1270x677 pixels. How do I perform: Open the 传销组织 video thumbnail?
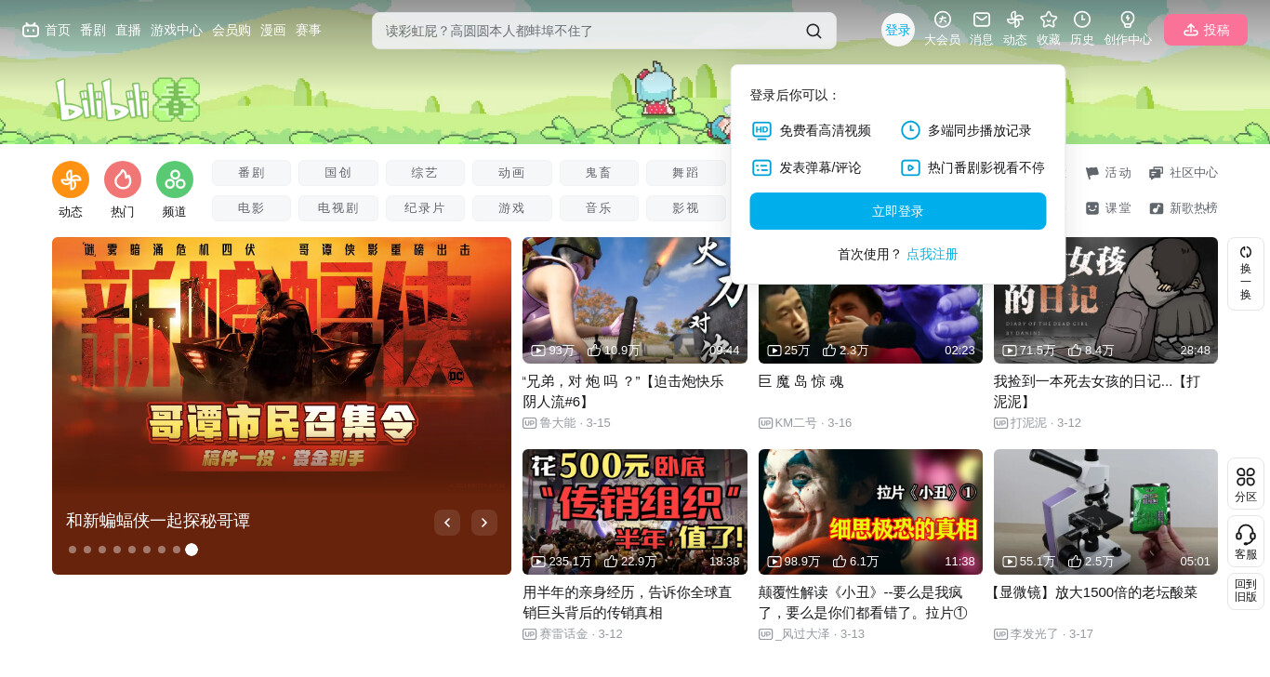(635, 512)
